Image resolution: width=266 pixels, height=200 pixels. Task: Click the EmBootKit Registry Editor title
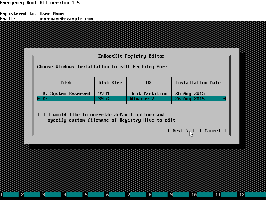pyautogui.click(x=131, y=56)
